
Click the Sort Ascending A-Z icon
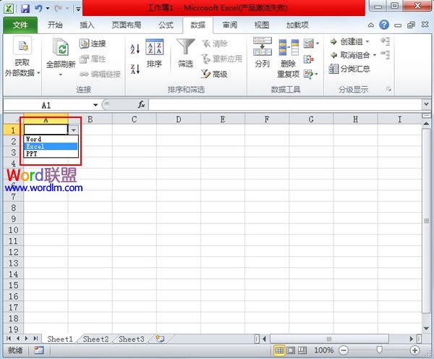tap(135, 49)
